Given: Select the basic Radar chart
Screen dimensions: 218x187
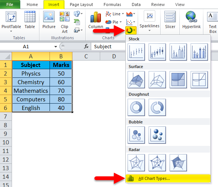Looking at the screenshot, I should click(x=136, y=163).
